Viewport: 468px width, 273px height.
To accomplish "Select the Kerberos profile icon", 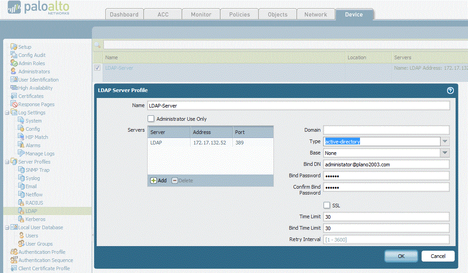I will pos(21,219).
